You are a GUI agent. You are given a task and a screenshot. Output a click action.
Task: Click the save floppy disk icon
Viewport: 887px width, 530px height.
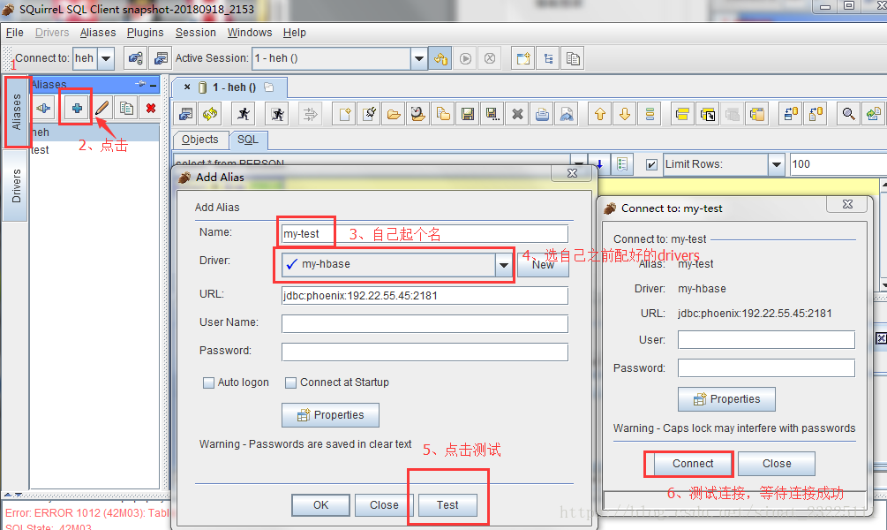(467, 114)
